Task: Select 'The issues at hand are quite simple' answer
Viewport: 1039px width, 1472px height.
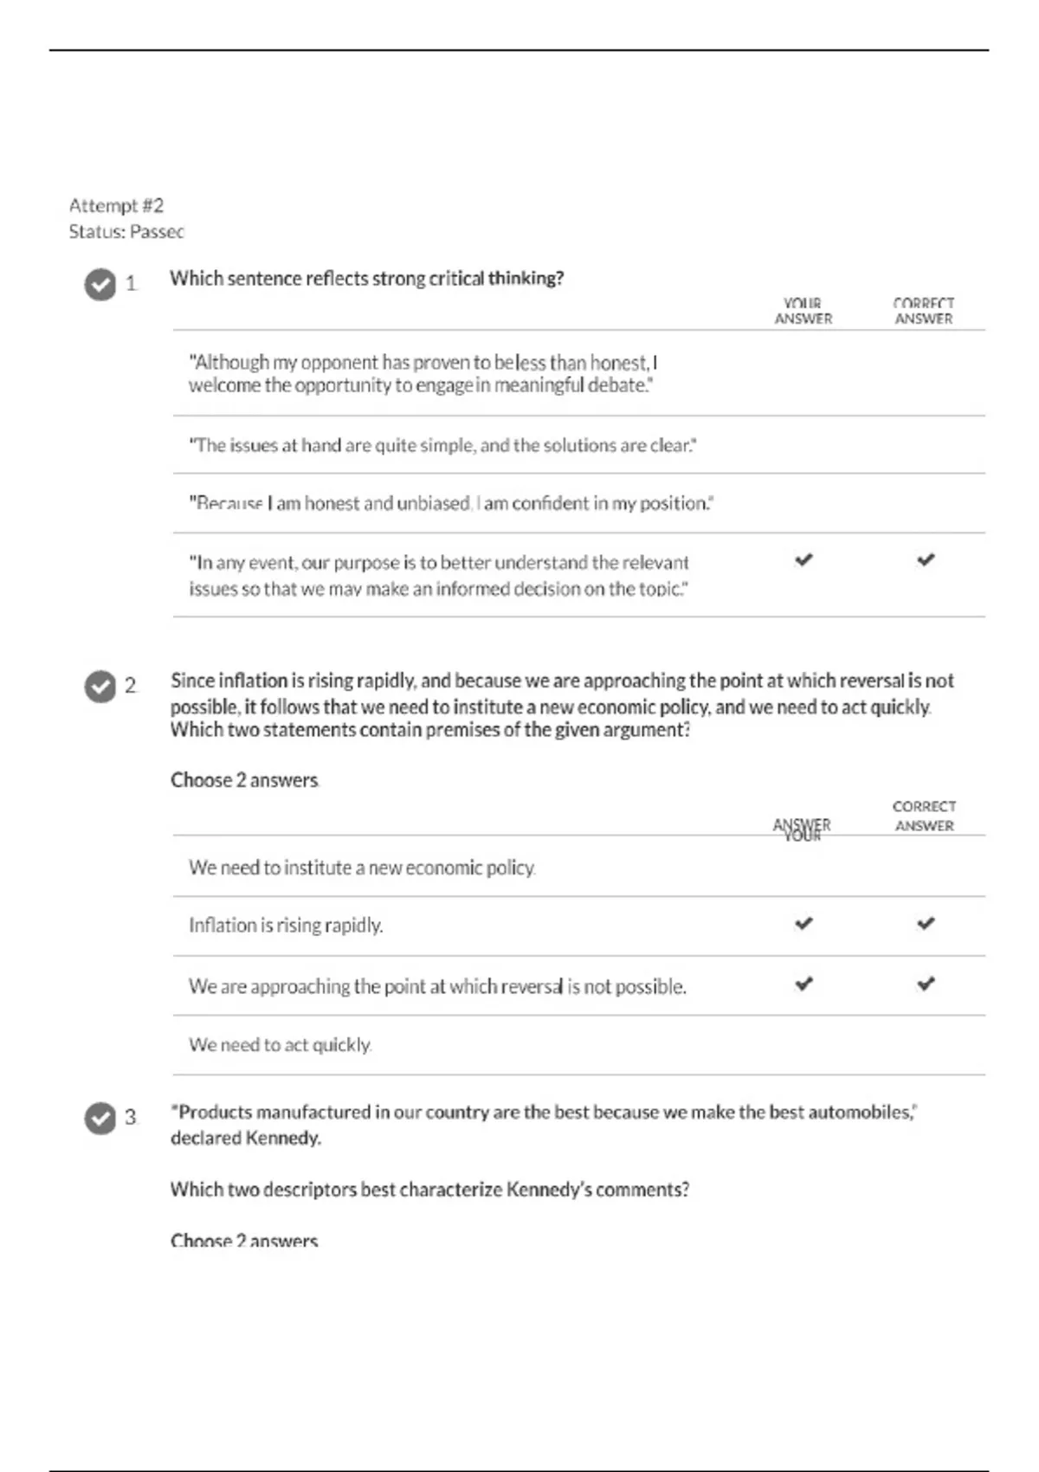Action: [x=442, y=446]
